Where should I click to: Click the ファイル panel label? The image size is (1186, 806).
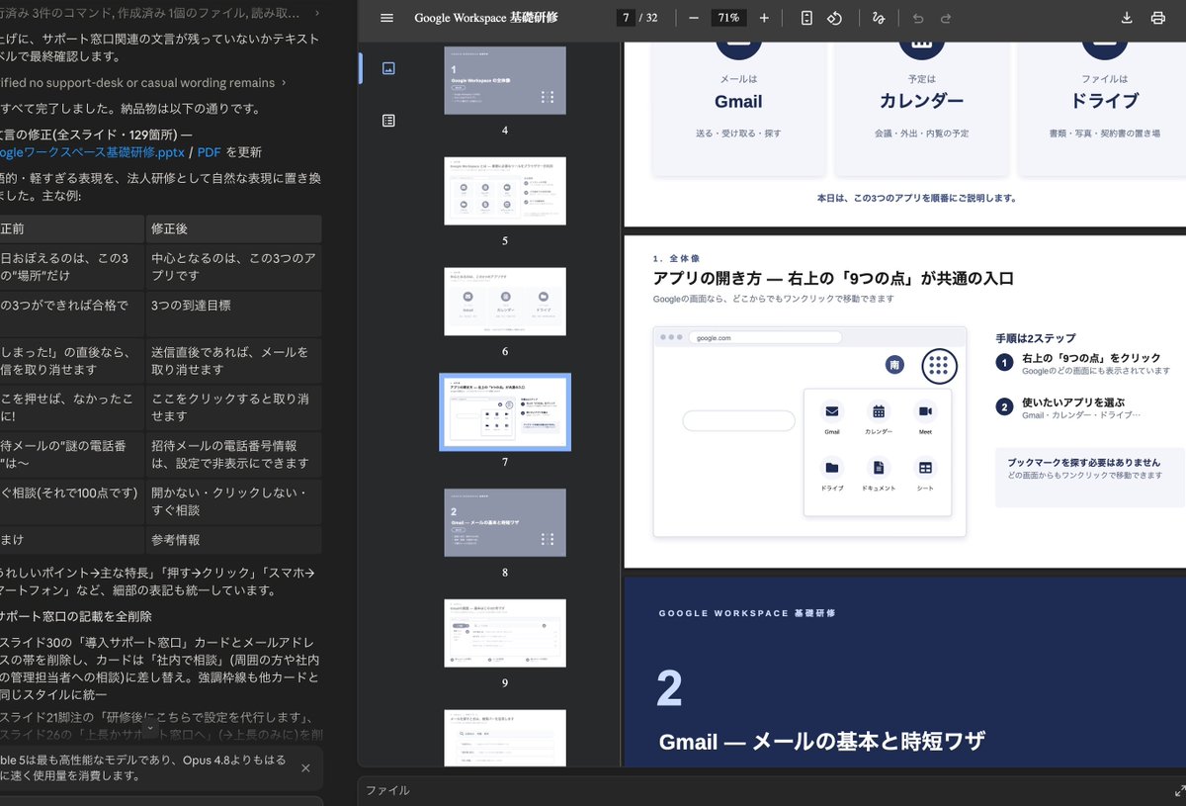click(x=387, y=790)
